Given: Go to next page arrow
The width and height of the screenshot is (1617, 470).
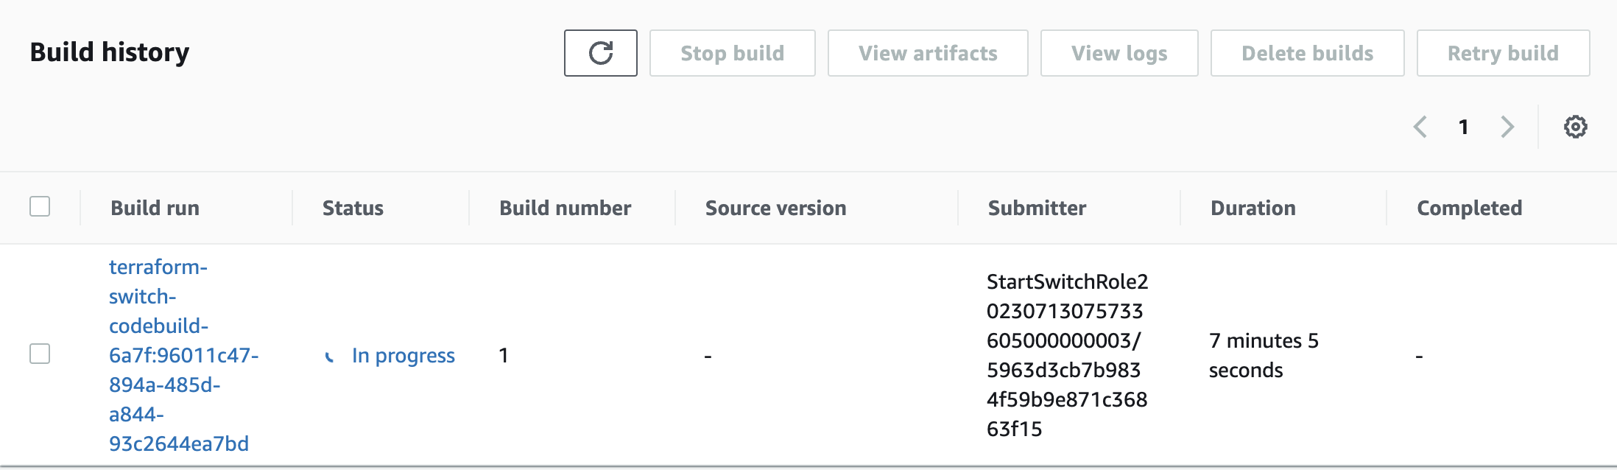Looking at the screenshot, I should point(1507,127).
